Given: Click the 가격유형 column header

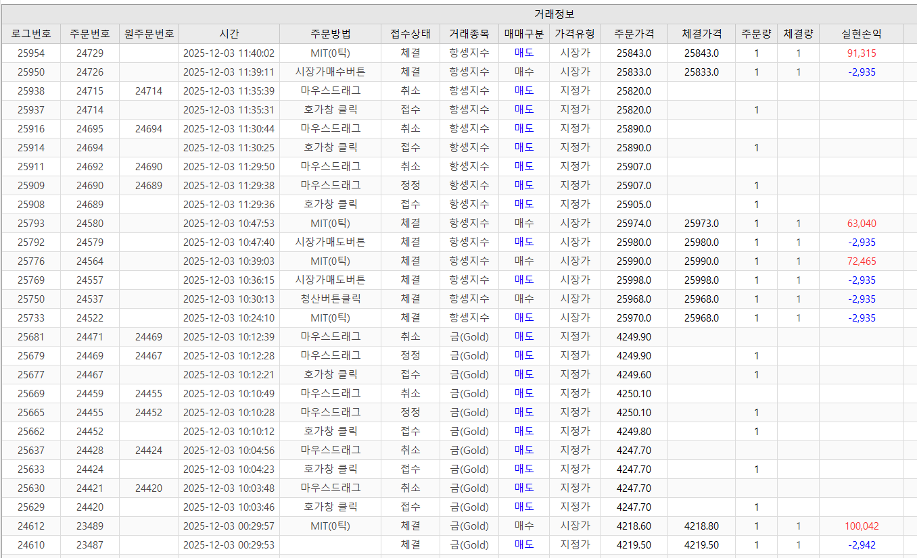Looking at the screenshot, I should pos(574,34).
